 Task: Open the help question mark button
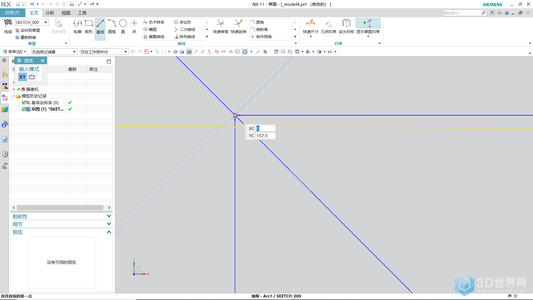coord(507,13)
